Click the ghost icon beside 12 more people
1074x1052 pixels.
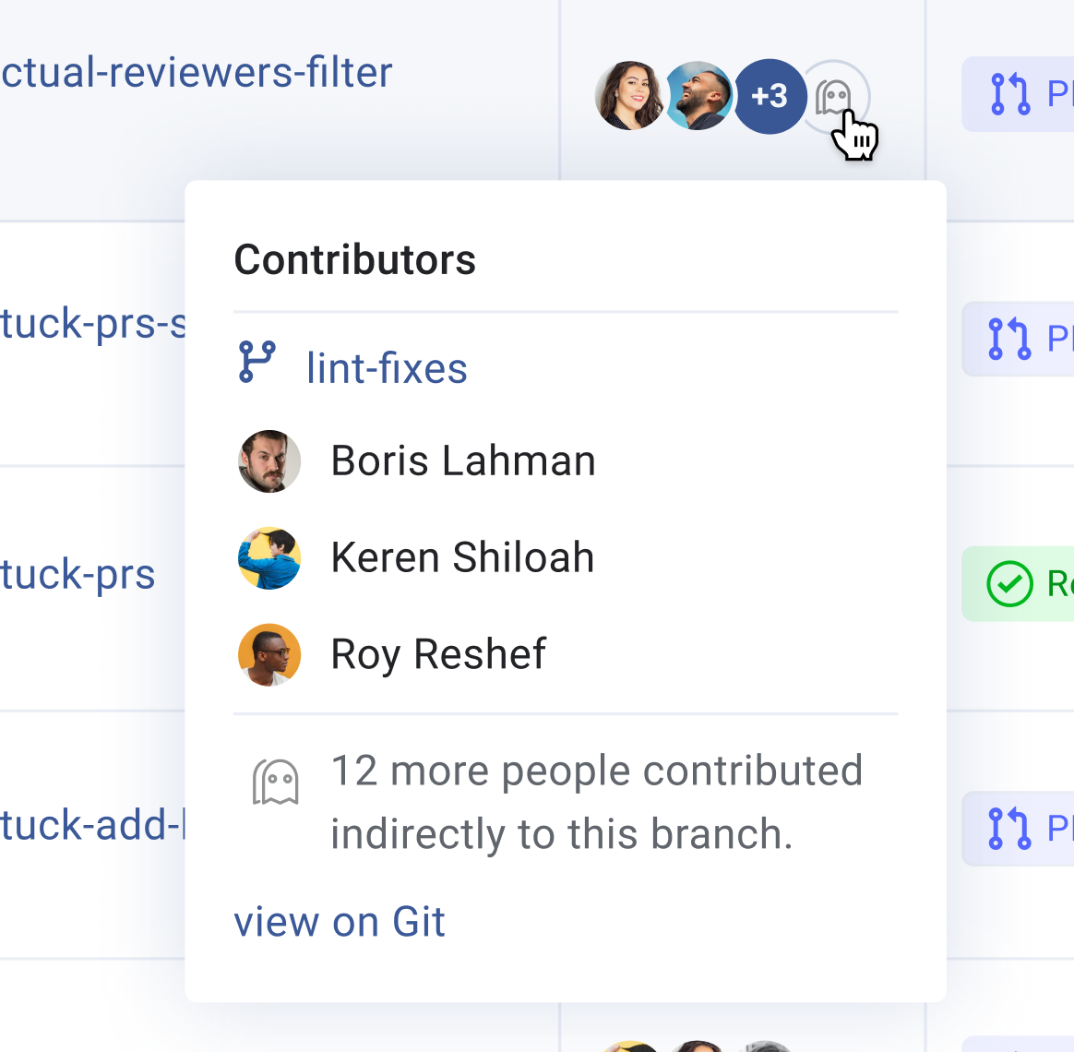point(275,782)
